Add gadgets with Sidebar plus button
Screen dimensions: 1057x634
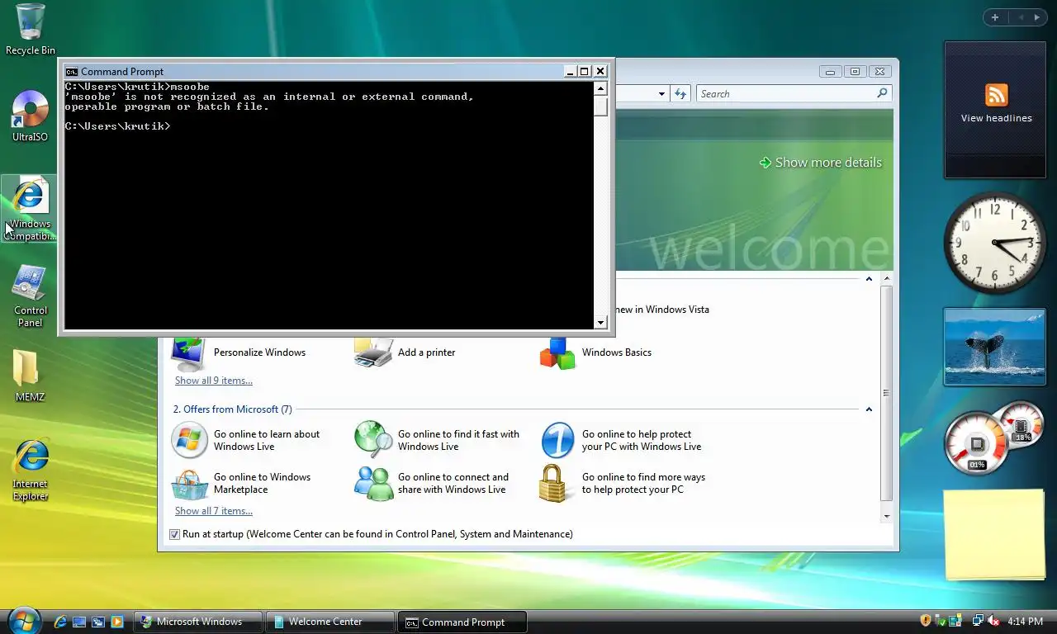[x=995, y=17]
